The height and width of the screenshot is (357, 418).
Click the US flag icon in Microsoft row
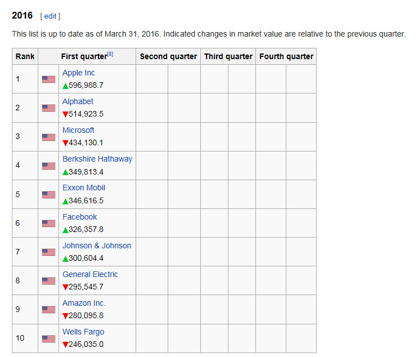(48, 137)
